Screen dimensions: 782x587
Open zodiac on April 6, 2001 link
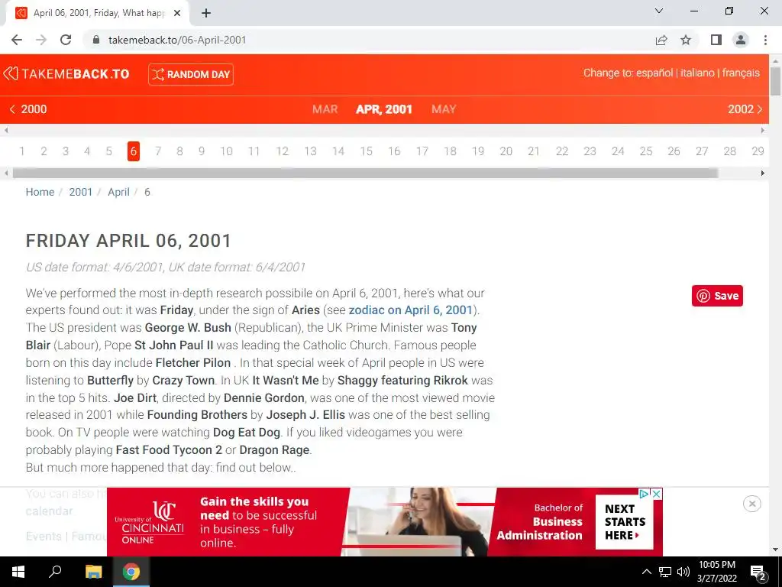click(x=410, y=310)
